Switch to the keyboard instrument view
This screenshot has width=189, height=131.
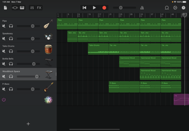[22, 8]
